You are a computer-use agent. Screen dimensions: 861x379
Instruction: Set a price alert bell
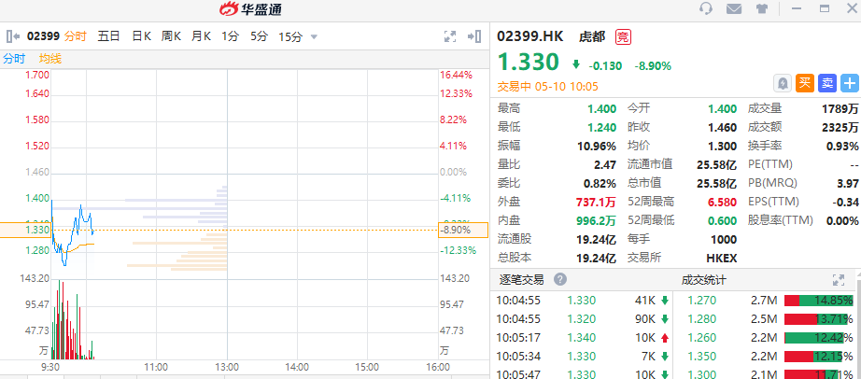783,83
